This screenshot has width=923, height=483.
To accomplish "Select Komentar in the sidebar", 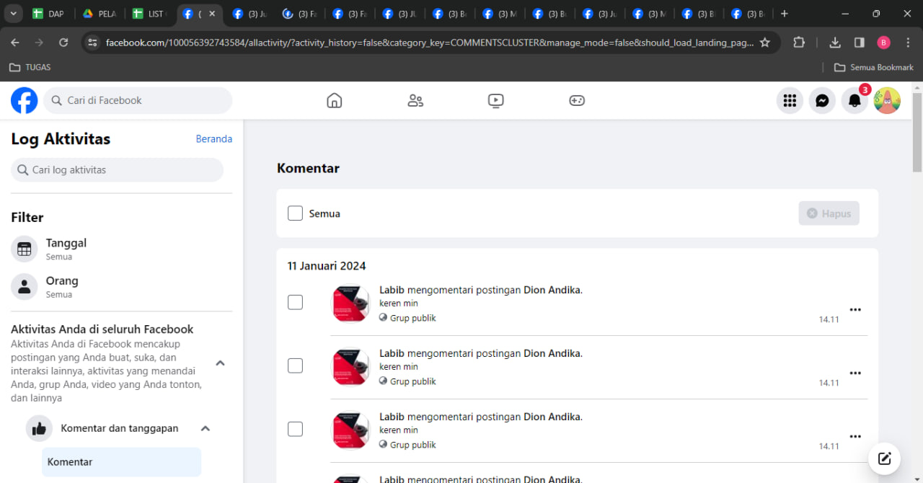I will [x=121, y=462].
